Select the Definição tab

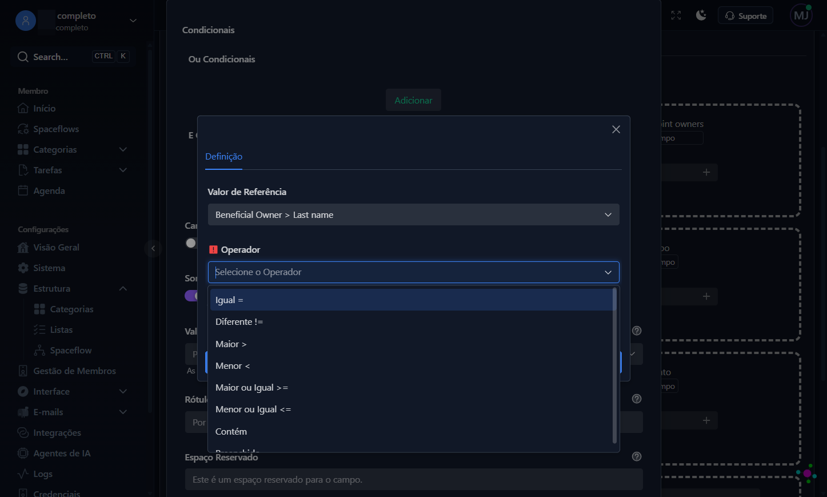pos(223,157)
